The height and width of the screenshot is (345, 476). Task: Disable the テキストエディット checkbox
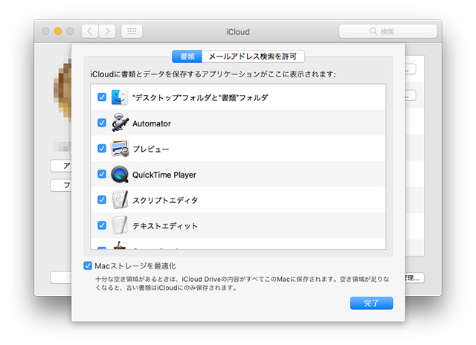pos(102,225)
